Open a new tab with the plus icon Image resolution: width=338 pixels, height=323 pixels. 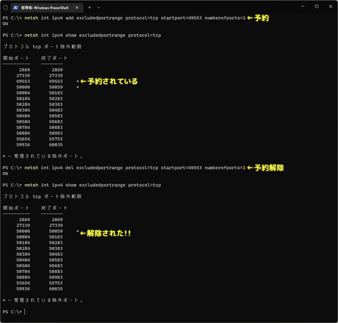point(90,7)
